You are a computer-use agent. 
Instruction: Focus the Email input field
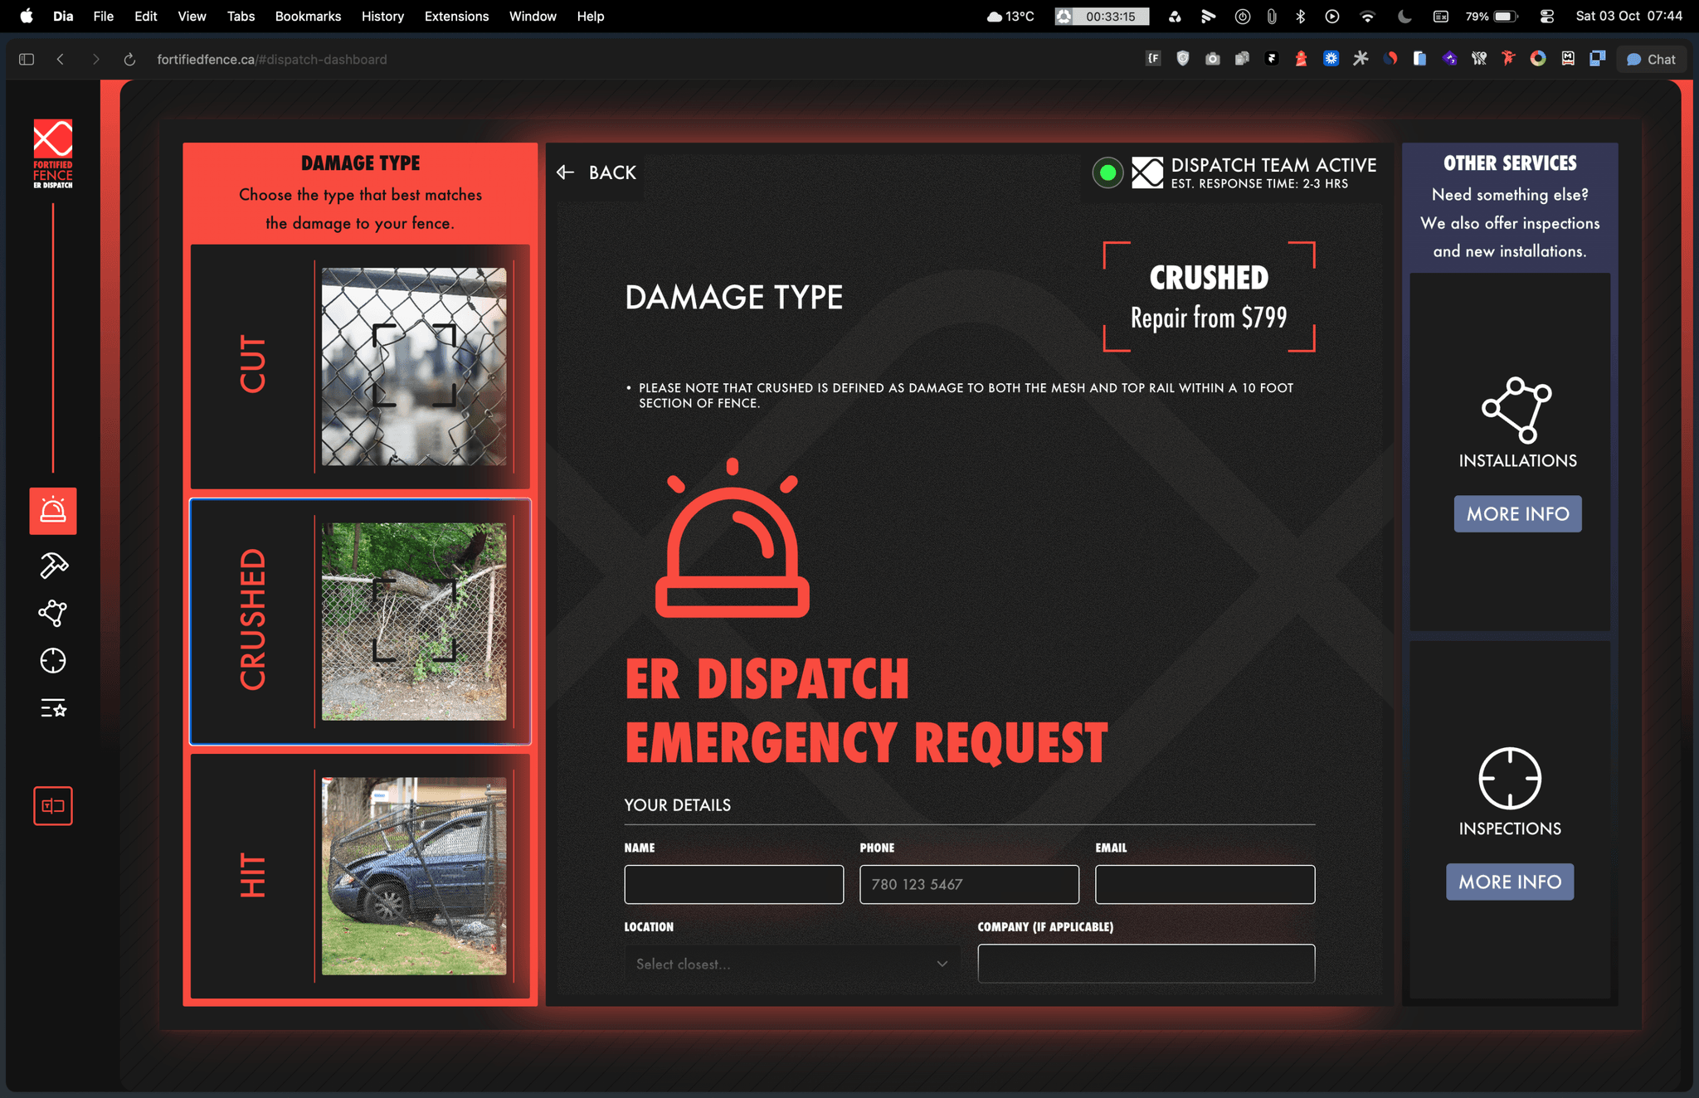click(1205, 884)
